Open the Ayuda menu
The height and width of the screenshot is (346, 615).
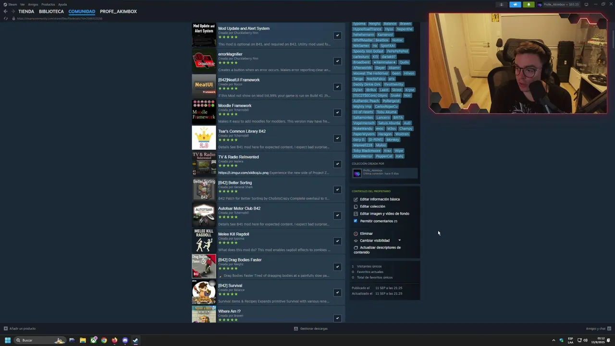(62, 4)
